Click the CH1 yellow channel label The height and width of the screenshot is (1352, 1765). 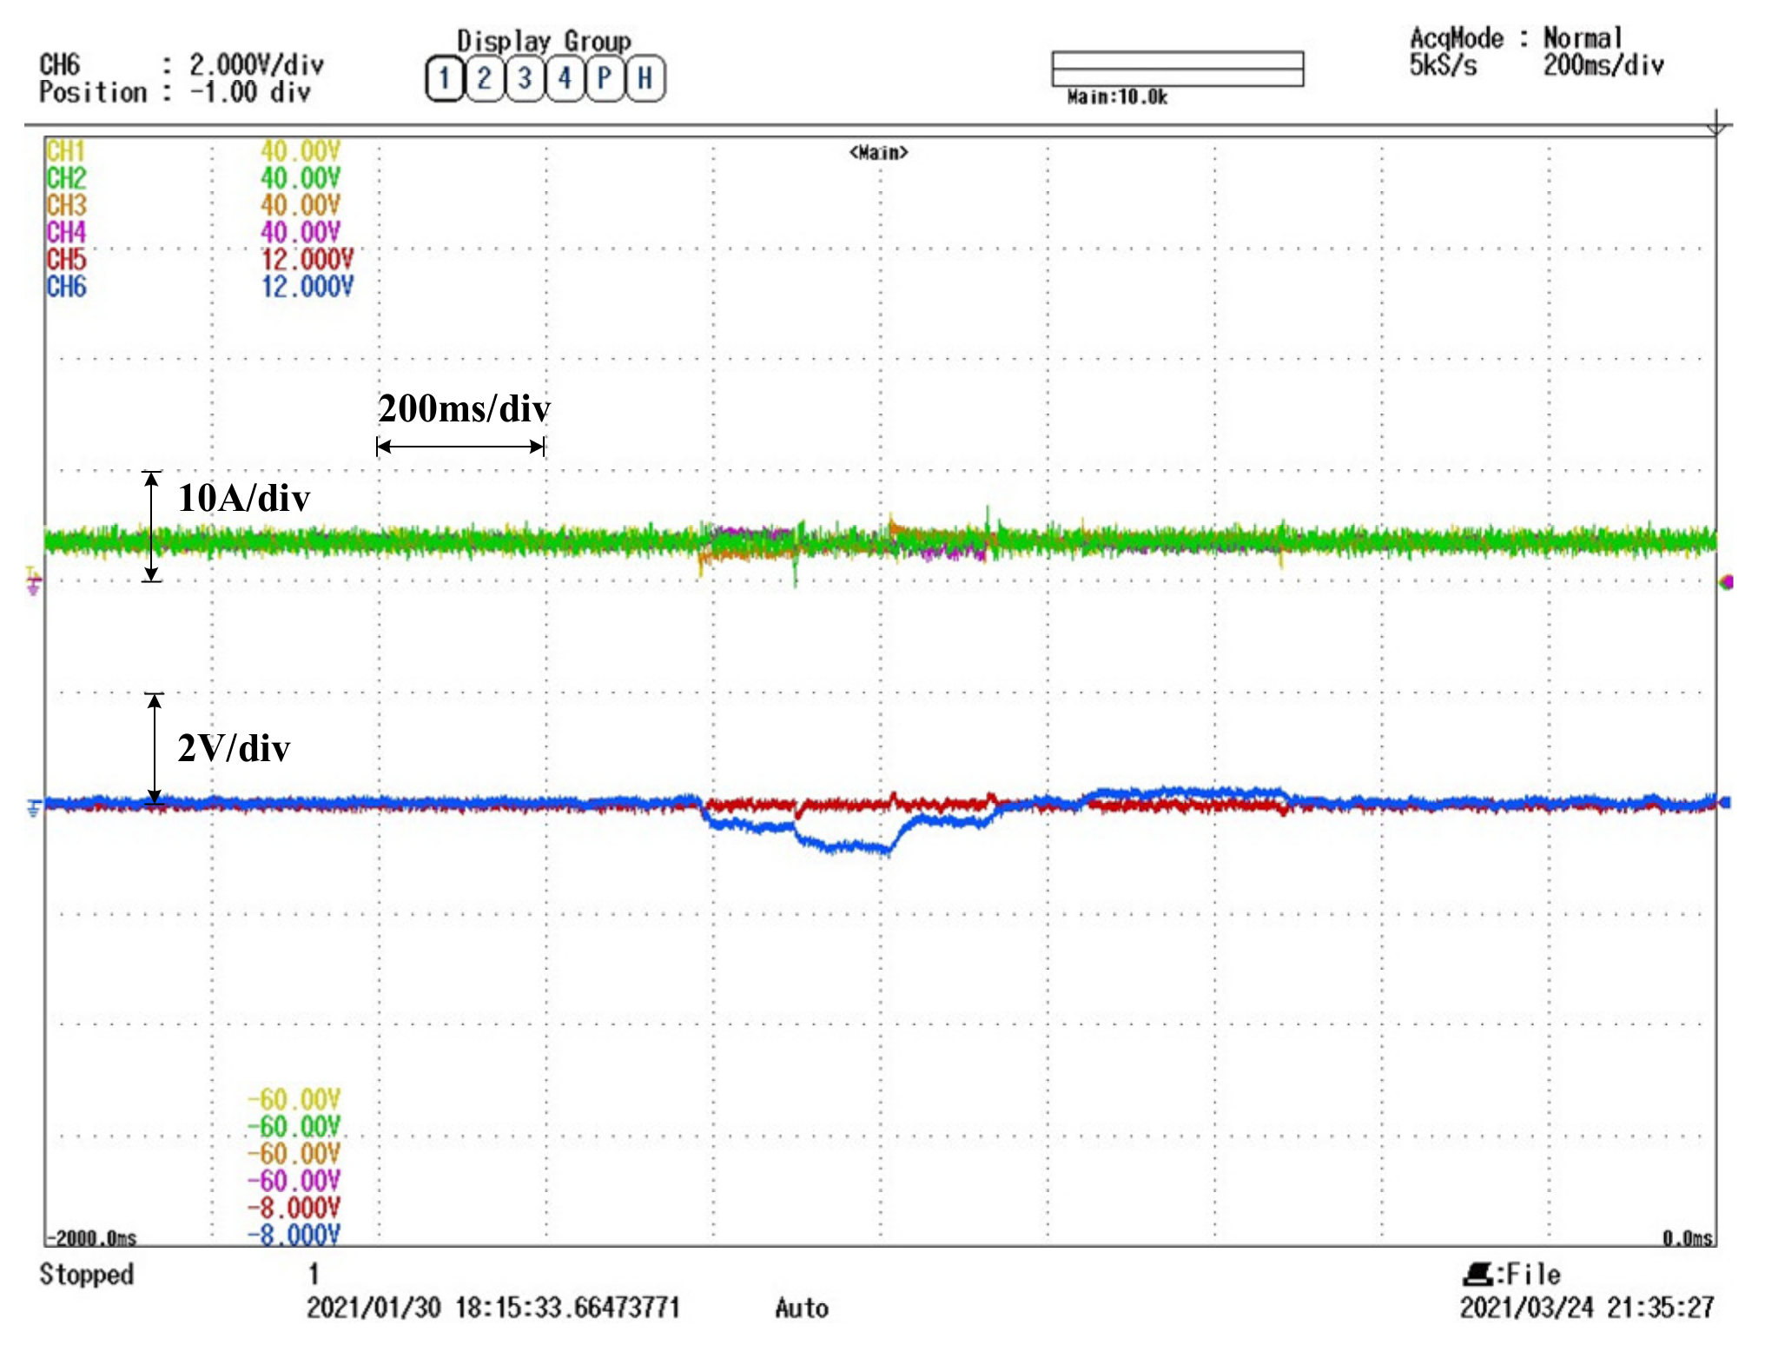(x=66, y=151)
